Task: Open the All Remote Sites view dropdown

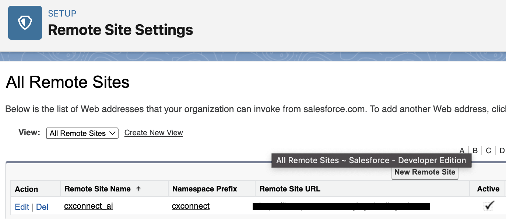Action: coord(82,133)
